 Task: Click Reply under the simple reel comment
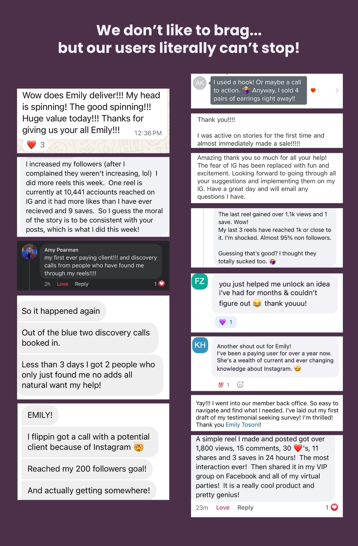(x=245, y=507)
